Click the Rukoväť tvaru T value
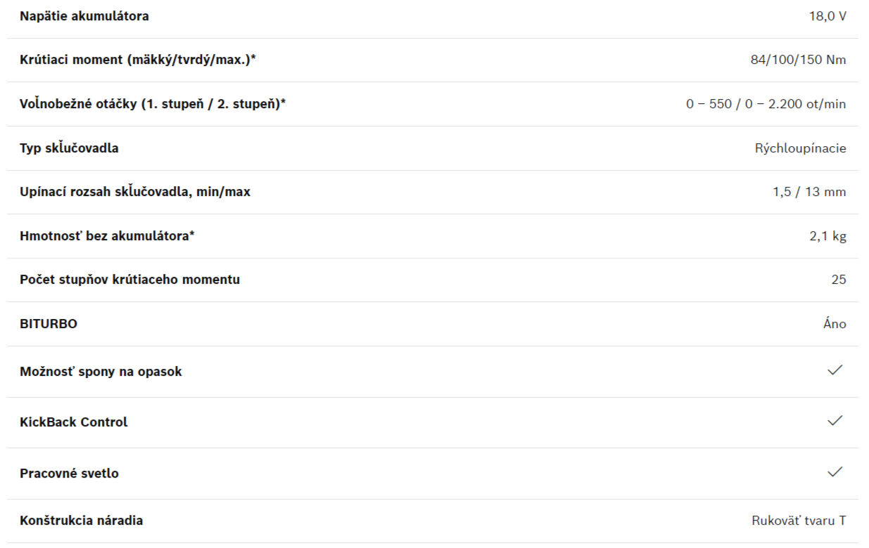 click(x=799, y=521)
